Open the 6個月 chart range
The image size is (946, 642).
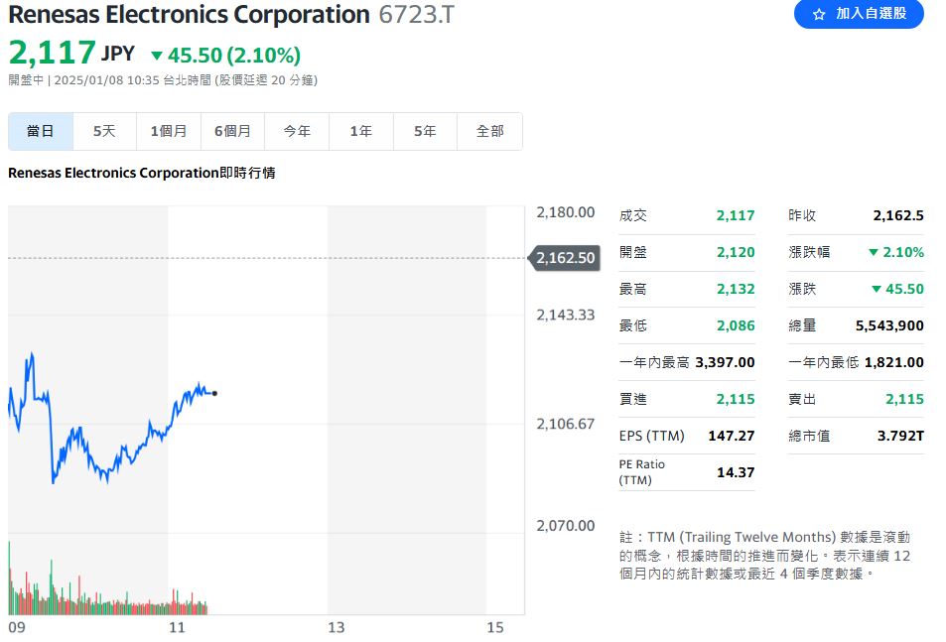tap(232, 131)
